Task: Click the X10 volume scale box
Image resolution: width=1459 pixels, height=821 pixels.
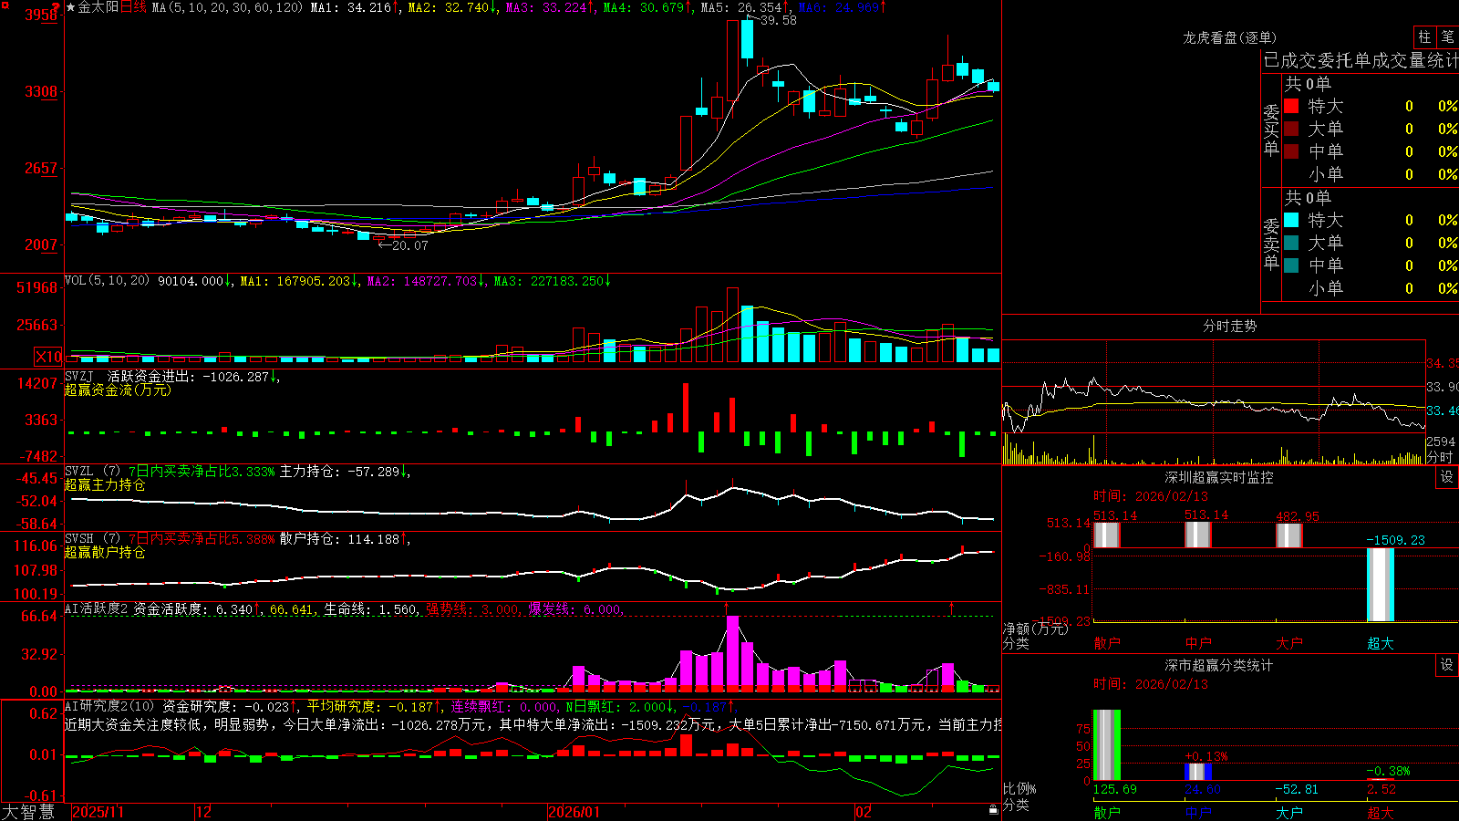Action: coord(48,357)
